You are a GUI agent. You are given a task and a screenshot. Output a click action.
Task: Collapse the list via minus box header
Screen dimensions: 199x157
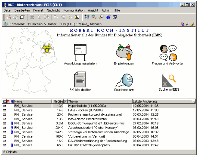pos(65,102)
